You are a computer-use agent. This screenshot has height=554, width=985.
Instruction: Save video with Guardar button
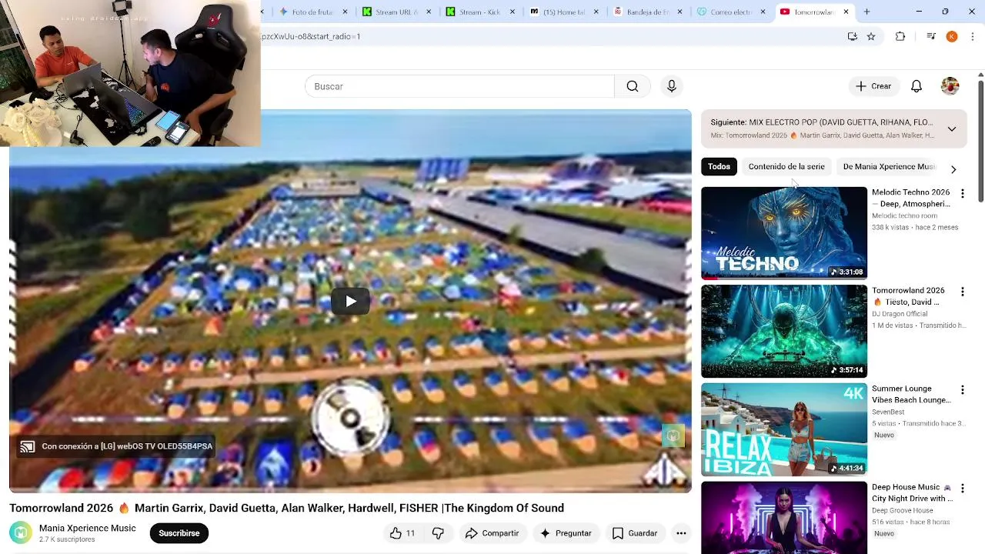coord(635,533)
